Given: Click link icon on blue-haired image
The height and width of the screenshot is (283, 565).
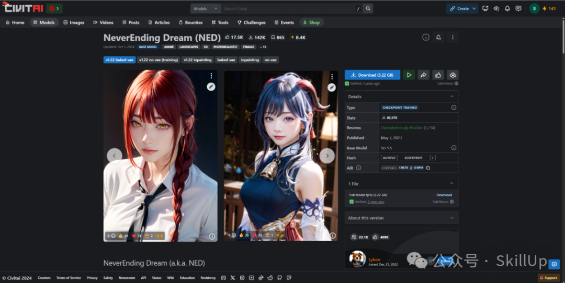Looking at the screenshot, I should (332, 87).
